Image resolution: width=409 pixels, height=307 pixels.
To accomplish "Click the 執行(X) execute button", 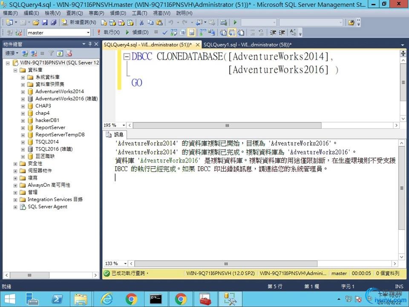I will point(109,32).
